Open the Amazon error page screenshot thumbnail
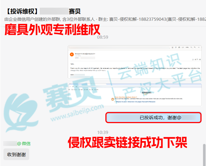206x166 pixels. point(135,95)
